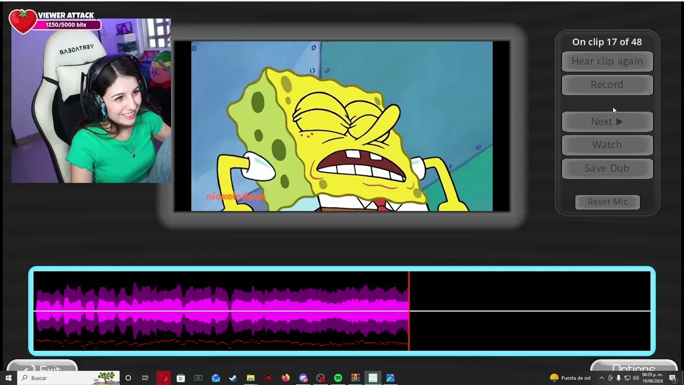This screenshot has height=385, width=684.
Task: Click the Viewer Attack strawberry heart icon
Action: point(22,21)
